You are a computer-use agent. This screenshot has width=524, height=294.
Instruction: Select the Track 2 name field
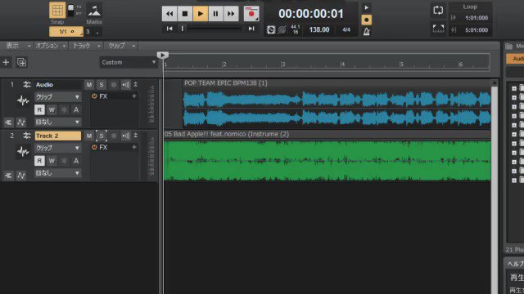pos(58,136)
